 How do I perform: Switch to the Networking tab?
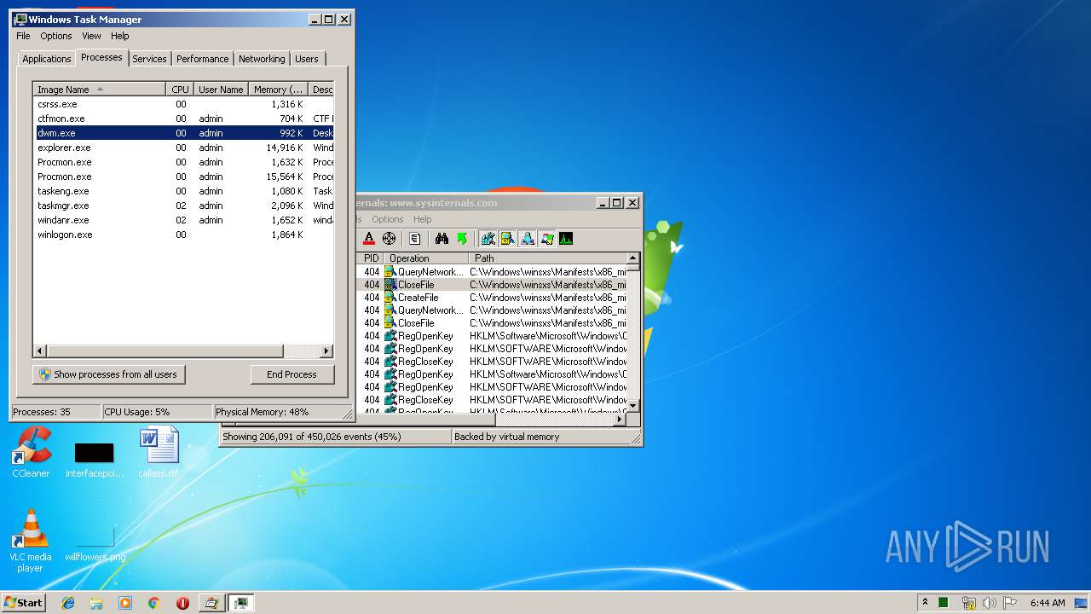click(262, 59)
